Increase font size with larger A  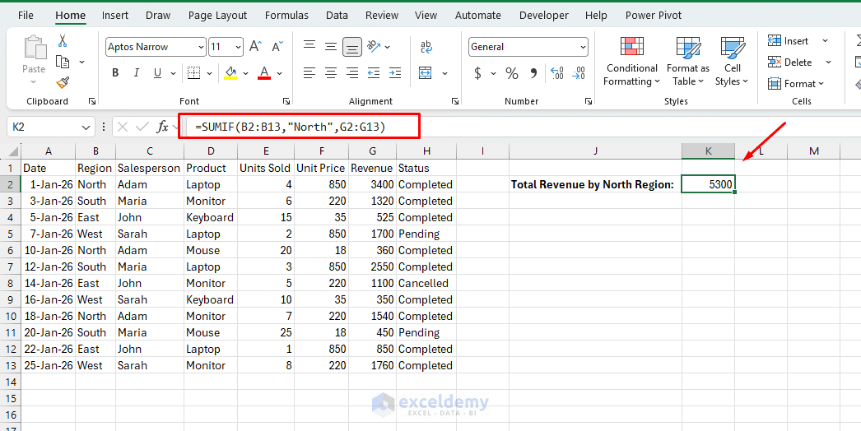pos(255,47)
